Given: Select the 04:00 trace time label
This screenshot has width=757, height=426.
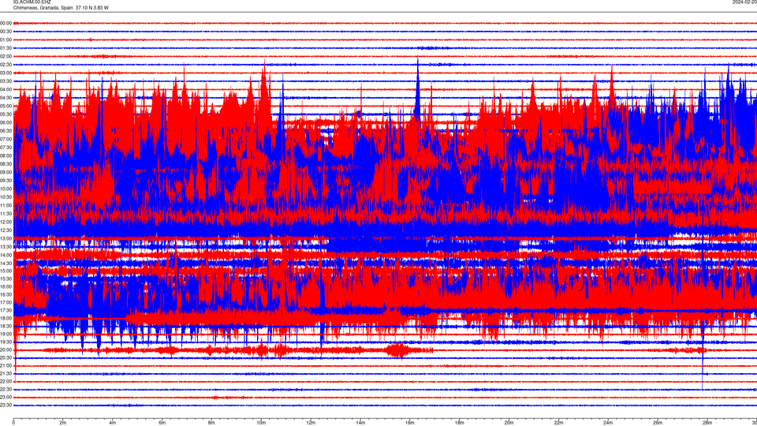Looking at the screenshot, I should pos(6,89).
